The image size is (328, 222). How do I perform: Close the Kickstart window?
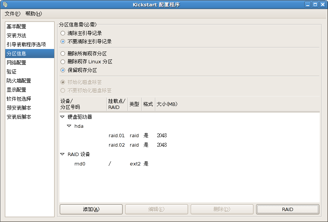point(323,5)
